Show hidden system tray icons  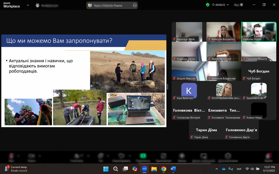(x=217, y=169)
